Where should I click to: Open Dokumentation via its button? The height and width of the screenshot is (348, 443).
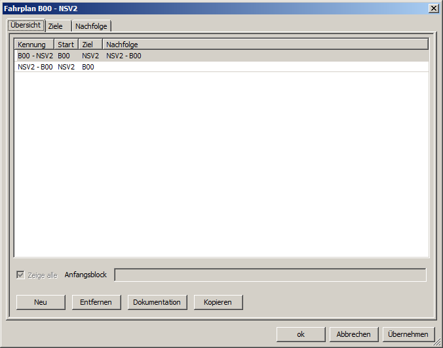(157, 302)
